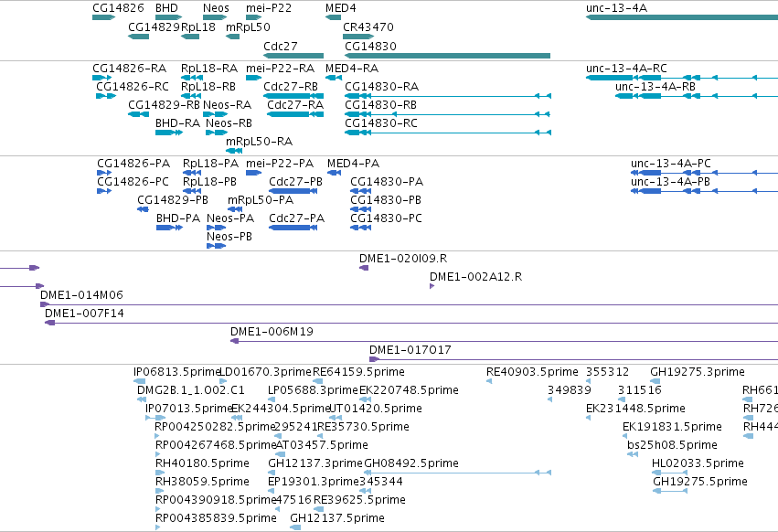Click the Neos-PB protein label
The image size is (778, 532).
(x=229, y=236)
